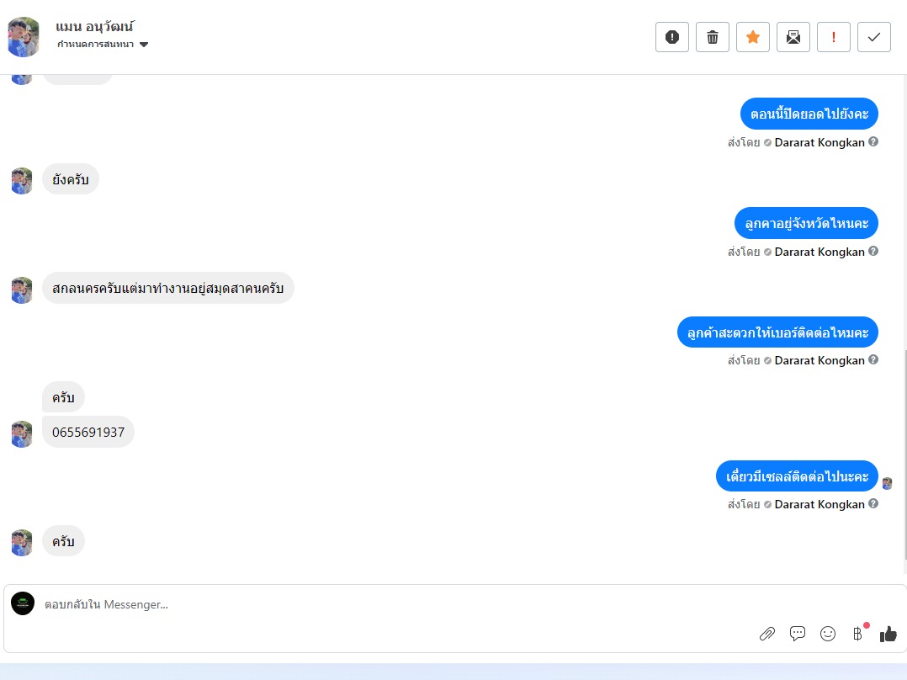Select the phone number 0655691937 message
Viewport: 907px width, 680px height.
(88, 433)
